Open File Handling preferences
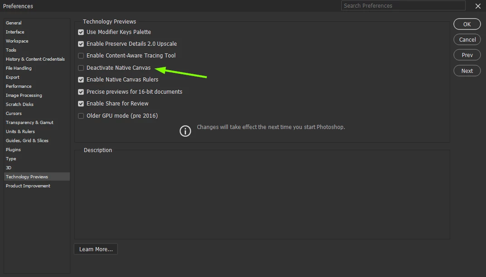 [x=37, y=68]
